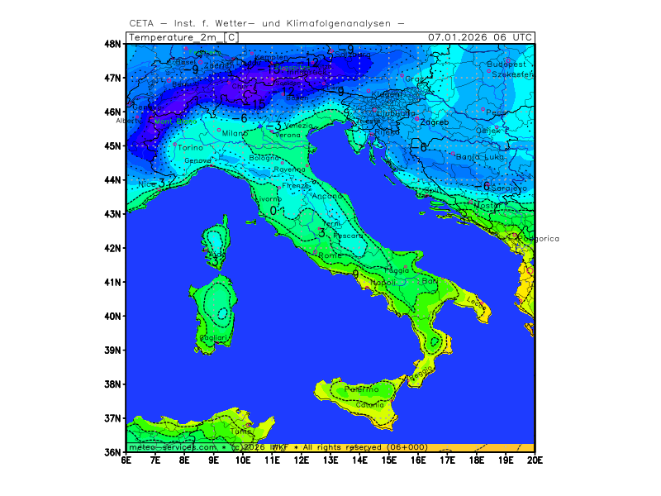Select the Bologna city label
Viewport: 661px width, 496px height.
tap(265, 157)
